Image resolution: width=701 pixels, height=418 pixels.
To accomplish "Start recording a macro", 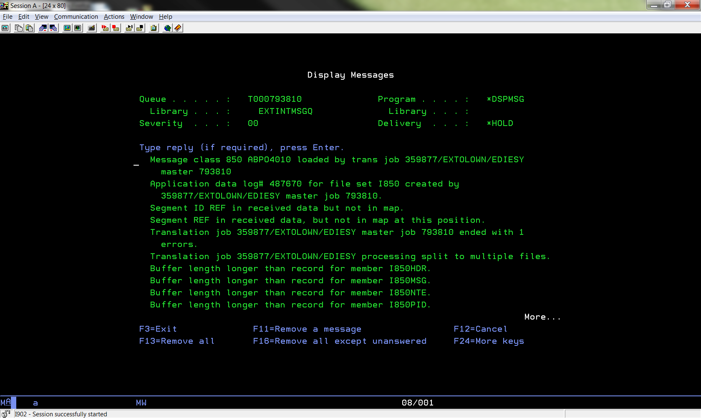I will click(105, 28).
